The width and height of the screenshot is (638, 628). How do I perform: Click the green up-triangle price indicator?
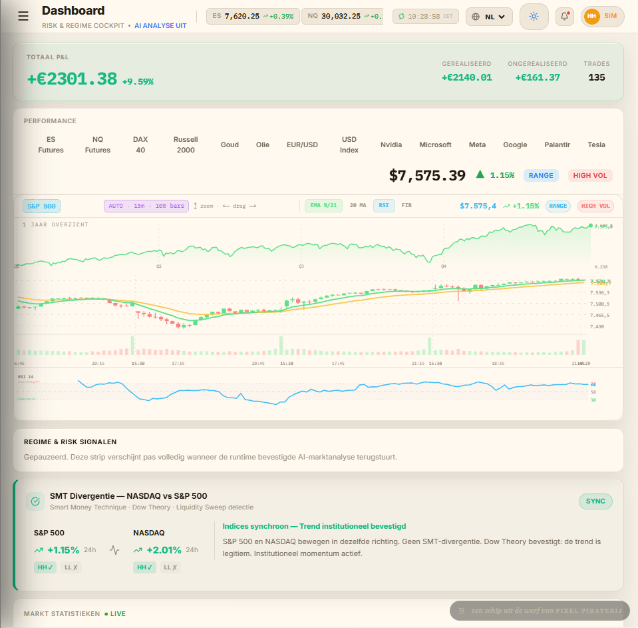pyautogui.click(x=480, y=174)
